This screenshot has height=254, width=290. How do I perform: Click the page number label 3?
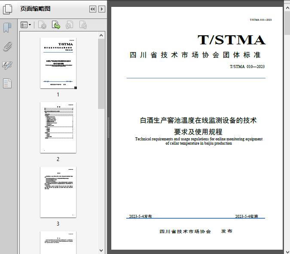point(58,224)
